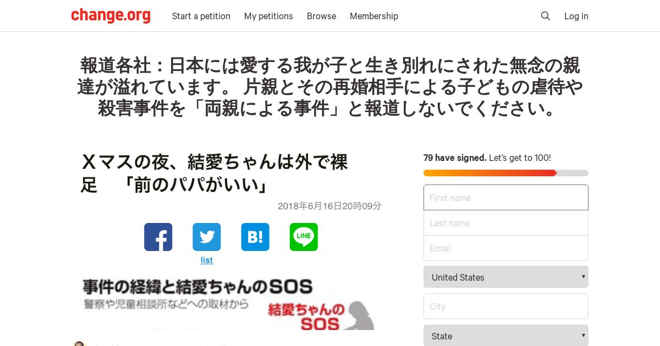Share the article via Twitter icon

pos(207,237)
